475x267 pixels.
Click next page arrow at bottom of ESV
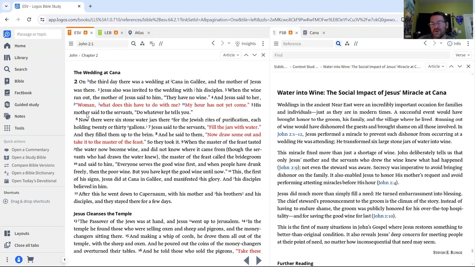tap(259, 261)
